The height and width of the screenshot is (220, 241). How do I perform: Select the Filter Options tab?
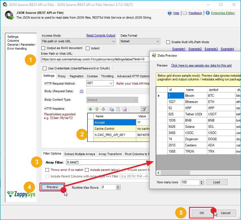(x=52, y=153)
